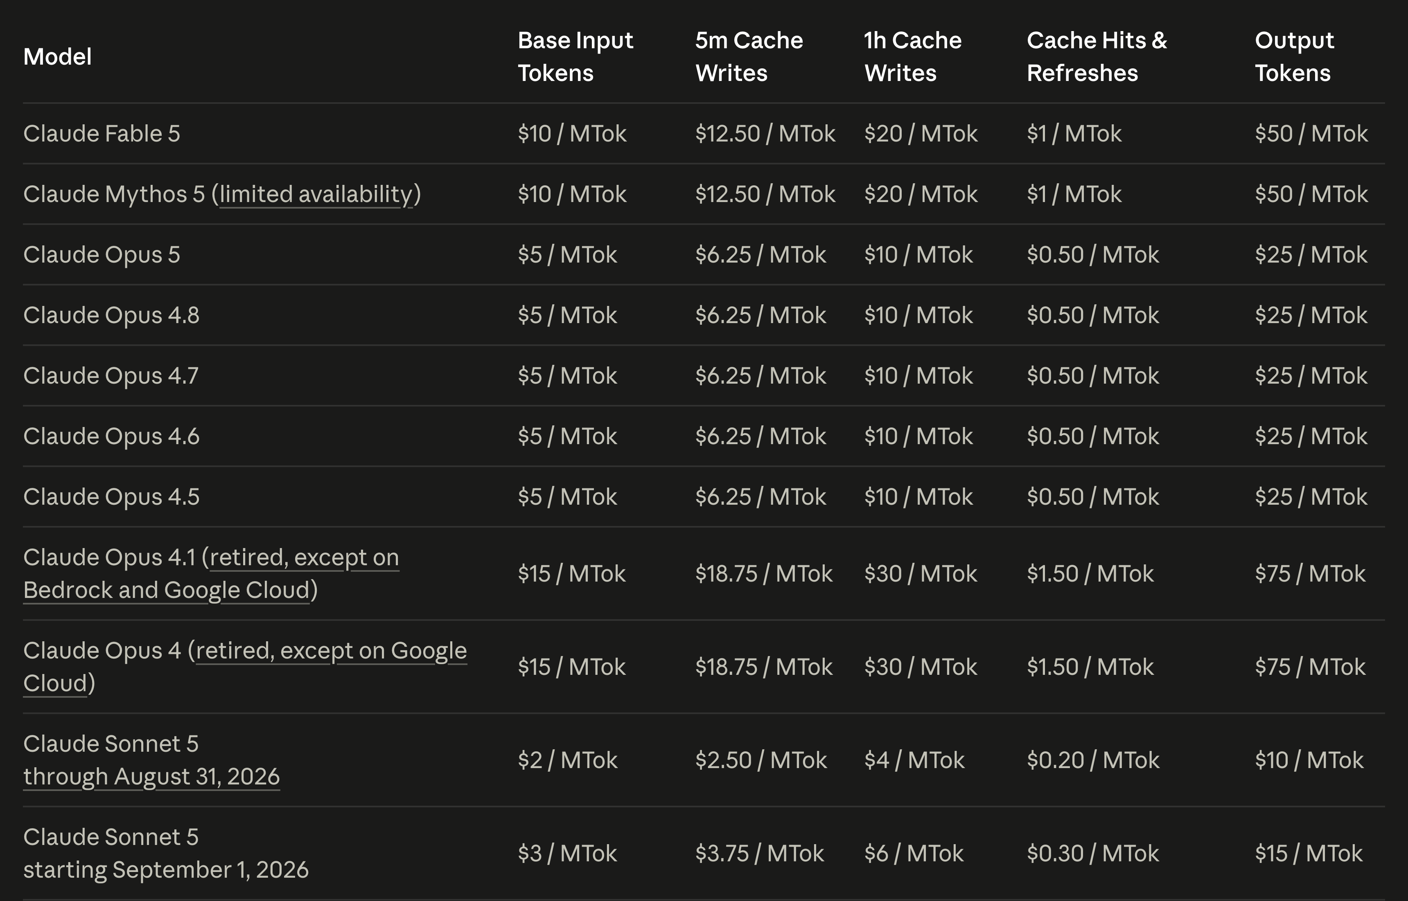The height and width of the screenshot is (901, 1408).
Task: Click the $3 / MTok base input price
Action: pyautogui.click(x=567, y=854)
